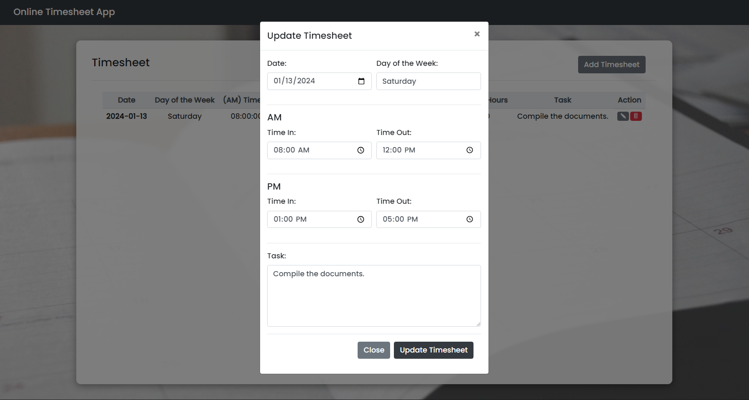Click the Timesheet page heading
Image resolution: width=749 pixels, height=400 pixels.
120,62
